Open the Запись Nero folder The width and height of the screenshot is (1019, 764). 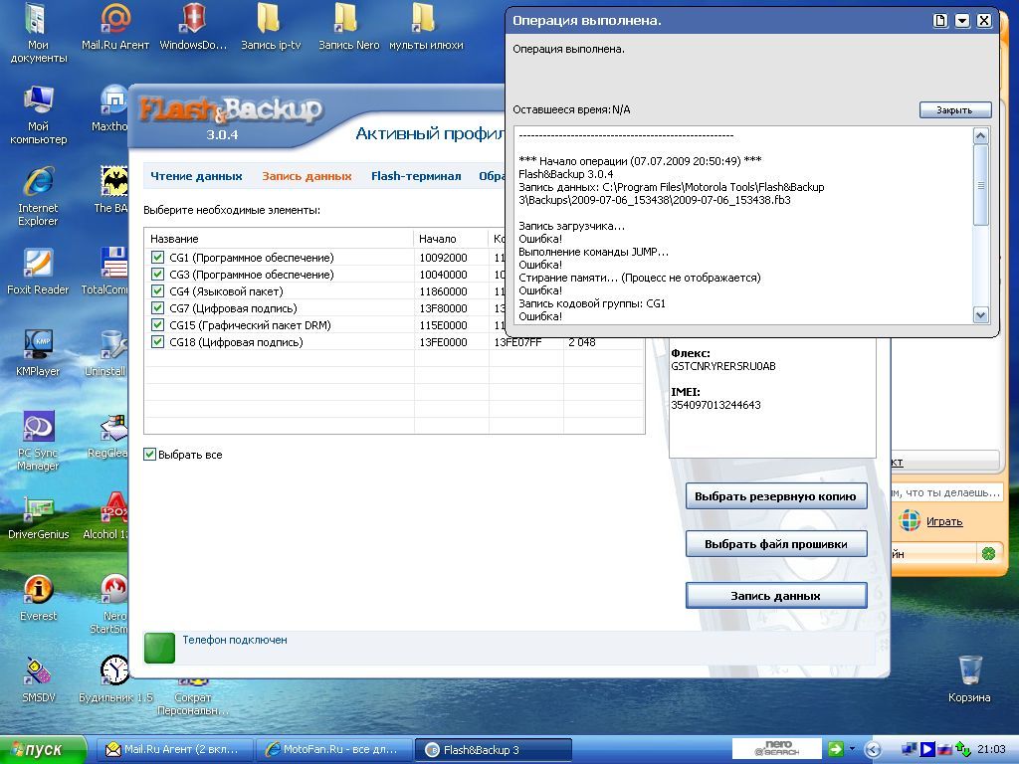click(x=348, y=27)
